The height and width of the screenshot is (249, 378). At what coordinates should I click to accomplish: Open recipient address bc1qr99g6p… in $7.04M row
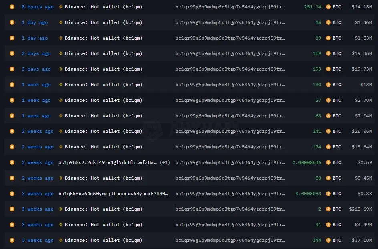point(230,116)
